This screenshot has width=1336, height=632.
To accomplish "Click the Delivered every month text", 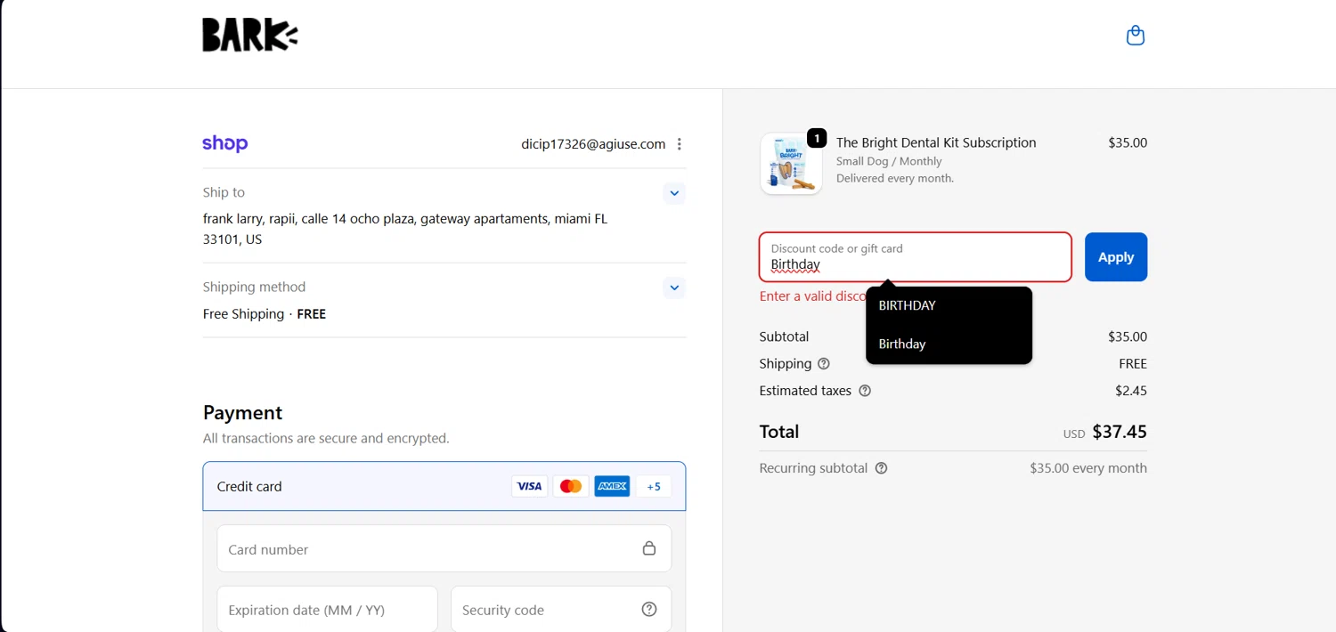I will click(x=895, y=178).
